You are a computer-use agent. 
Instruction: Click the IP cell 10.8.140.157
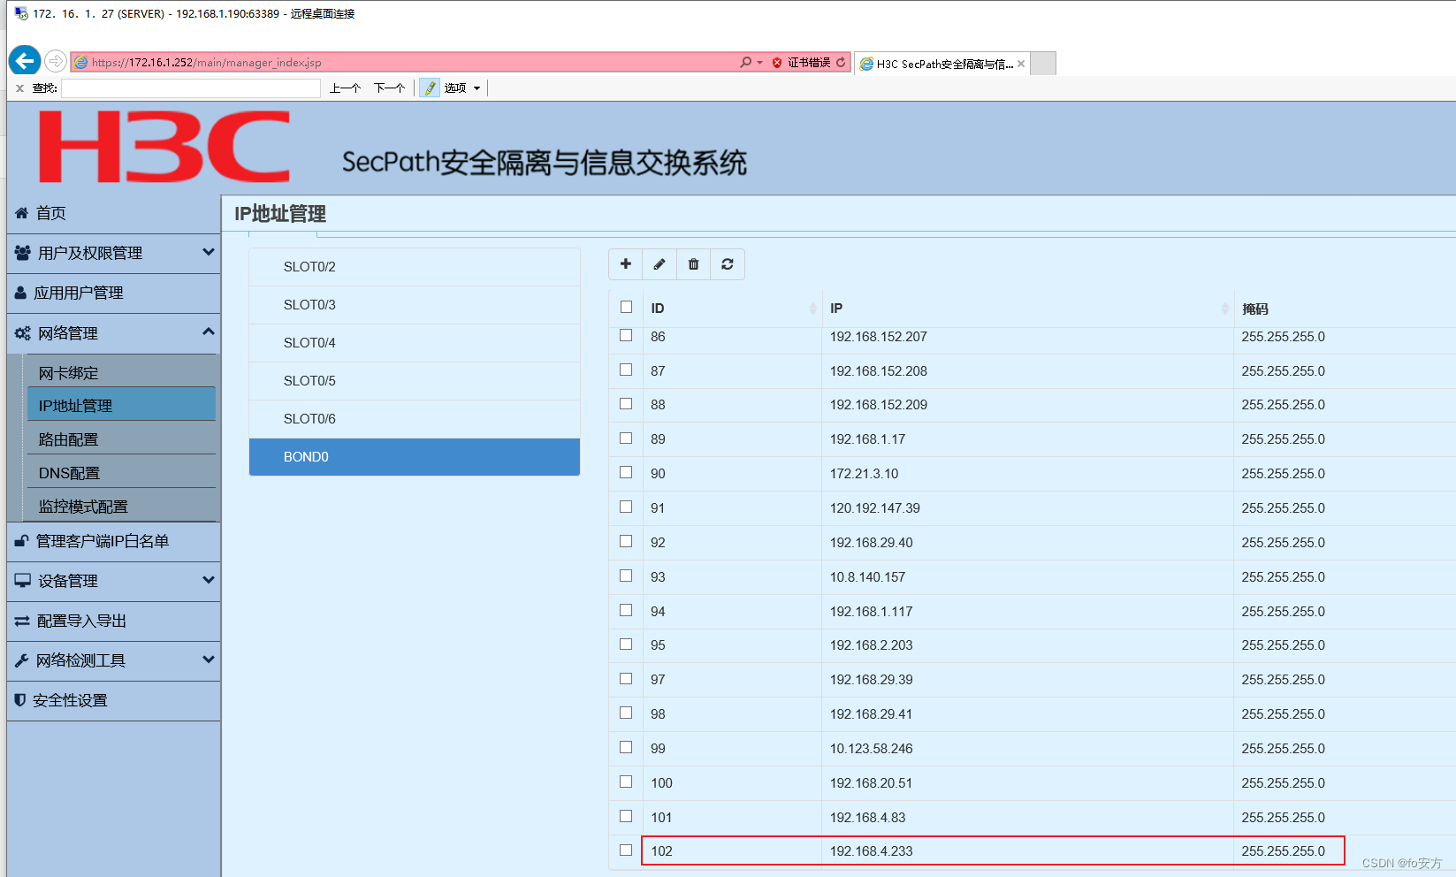pyautogui.click(x=868, y=577)
